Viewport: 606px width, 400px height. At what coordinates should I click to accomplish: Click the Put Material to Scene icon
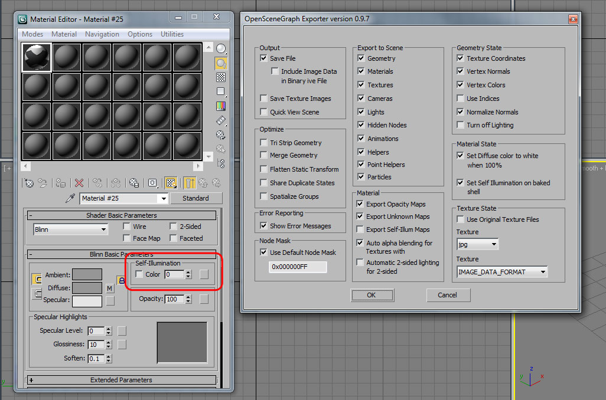coord(43,183)
